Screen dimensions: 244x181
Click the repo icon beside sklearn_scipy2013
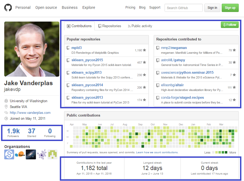pyautogui.click(x=68, y=73)
